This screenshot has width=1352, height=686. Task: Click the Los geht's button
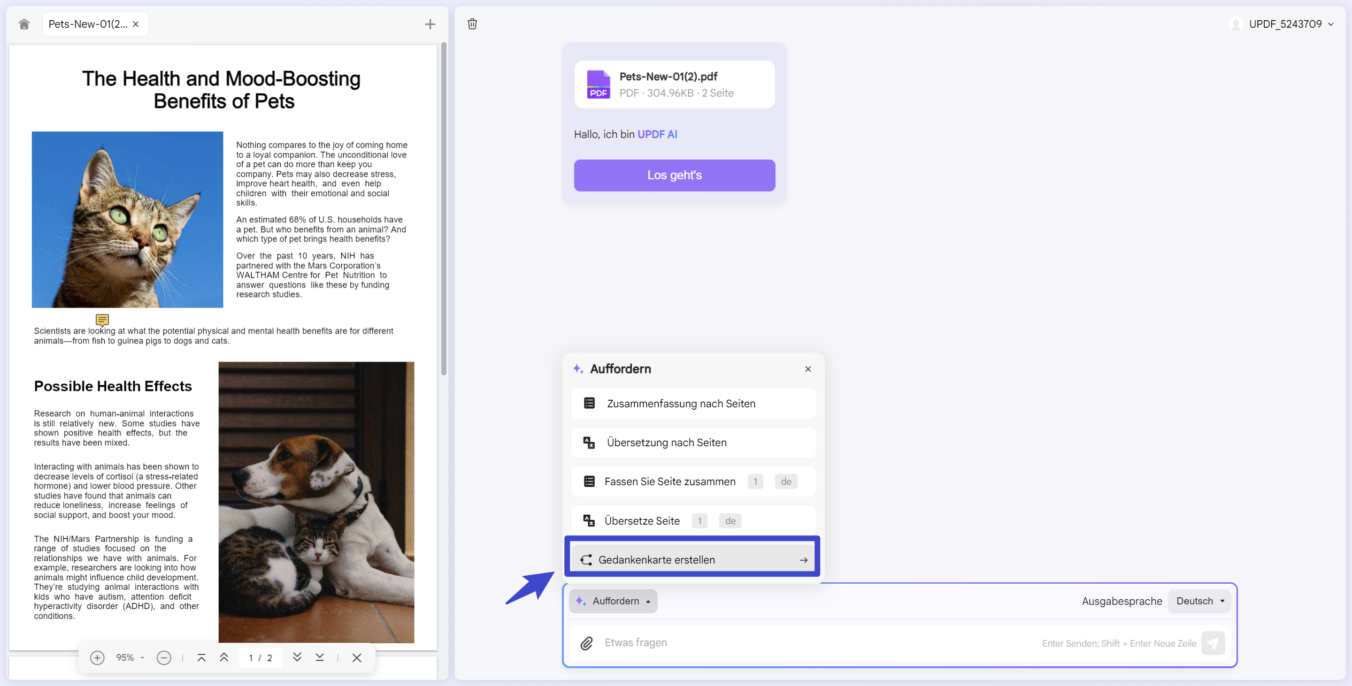coord(674,175)
